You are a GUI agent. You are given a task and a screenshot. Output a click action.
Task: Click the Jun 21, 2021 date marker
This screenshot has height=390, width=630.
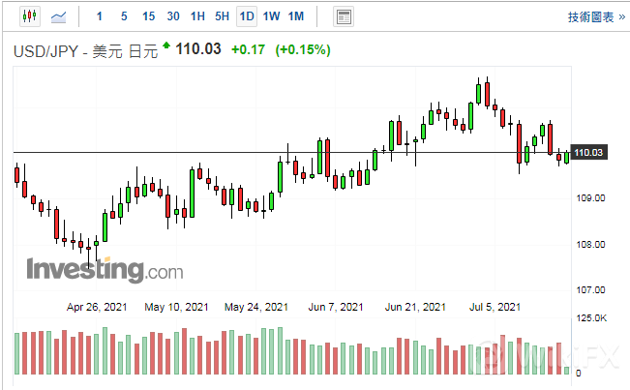(x=415, y=307)
